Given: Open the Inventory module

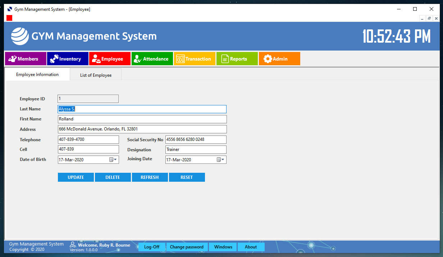Looking at the screenshot, I should [x=68, y=59].
